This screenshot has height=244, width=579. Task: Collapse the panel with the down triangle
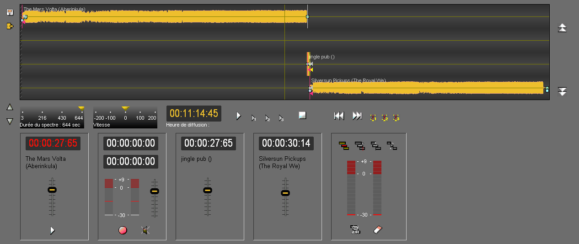click(x=10, y=122)
